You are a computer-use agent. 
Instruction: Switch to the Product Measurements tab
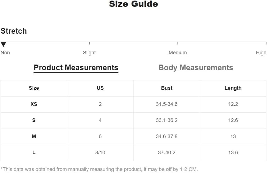76,68
